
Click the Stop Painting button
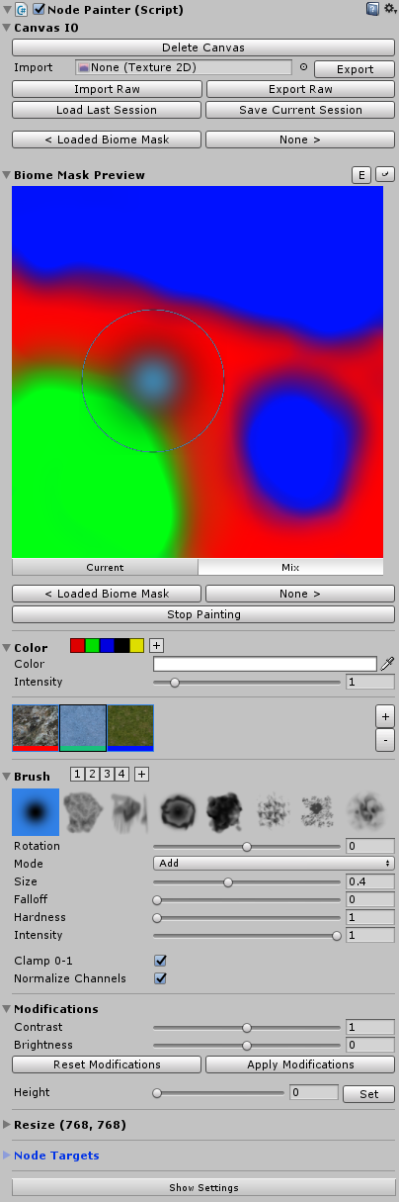click(203, 614)
